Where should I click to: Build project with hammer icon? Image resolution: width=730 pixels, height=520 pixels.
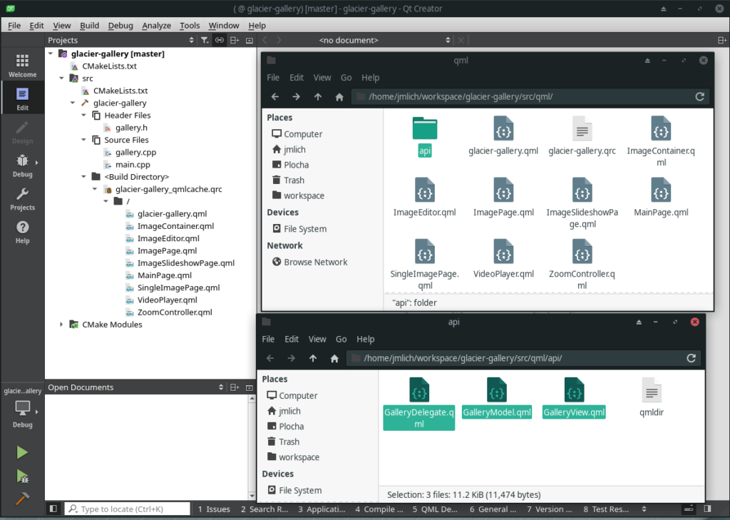click(22, 499)
